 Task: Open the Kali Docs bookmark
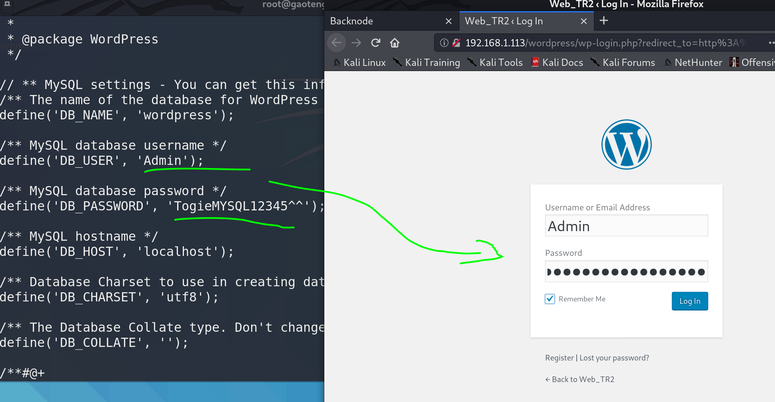coord(557,63)
